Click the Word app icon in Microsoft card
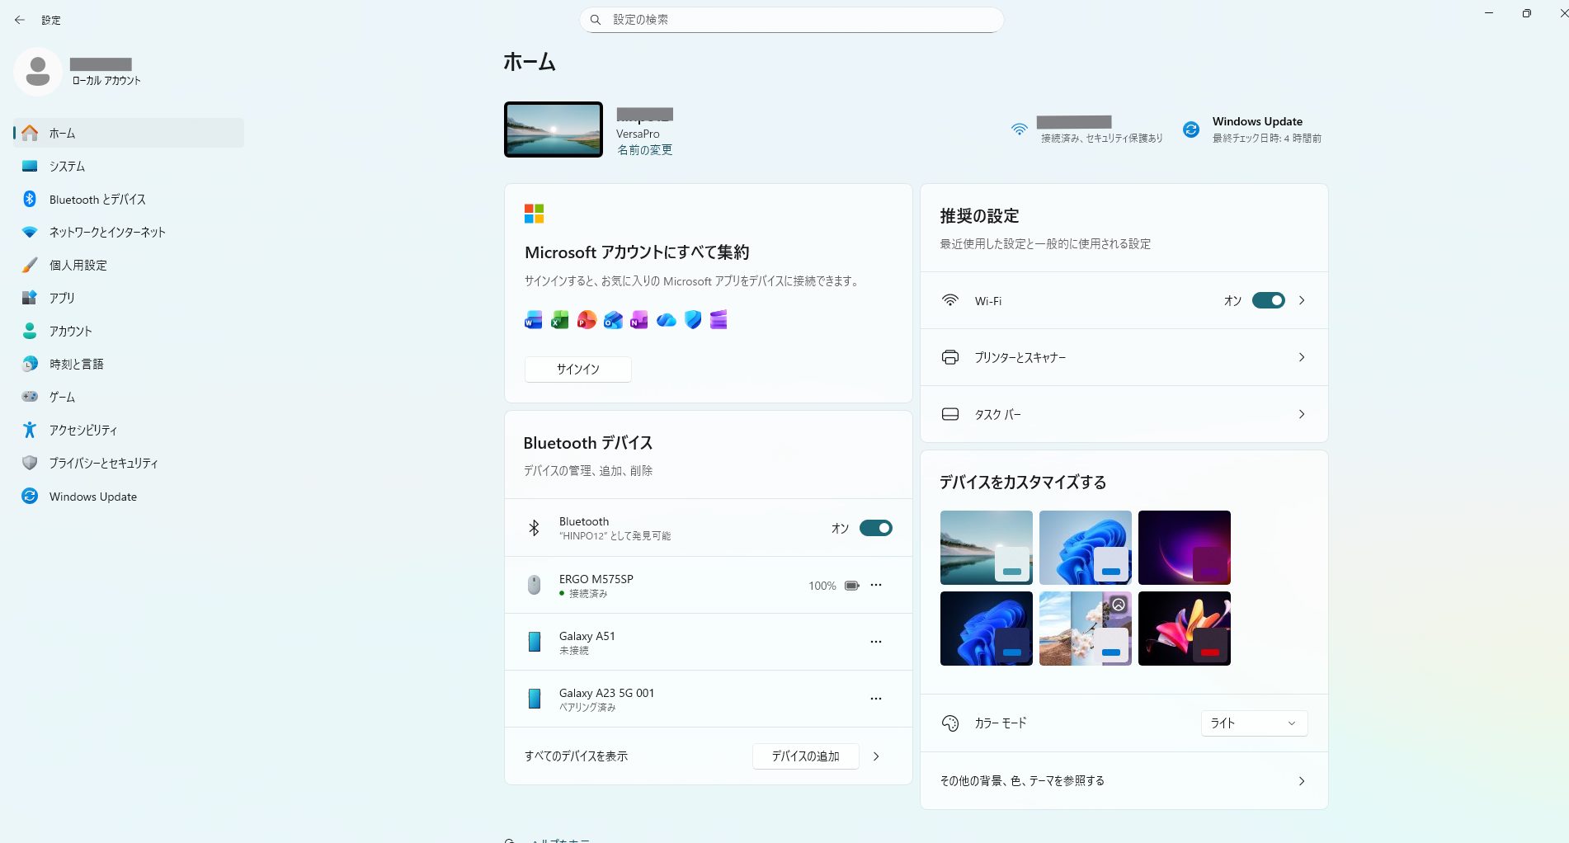 click(533, 320)
